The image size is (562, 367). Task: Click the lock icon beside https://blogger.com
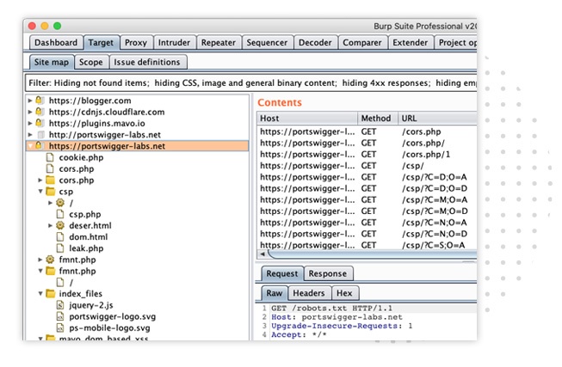[39, 101]
